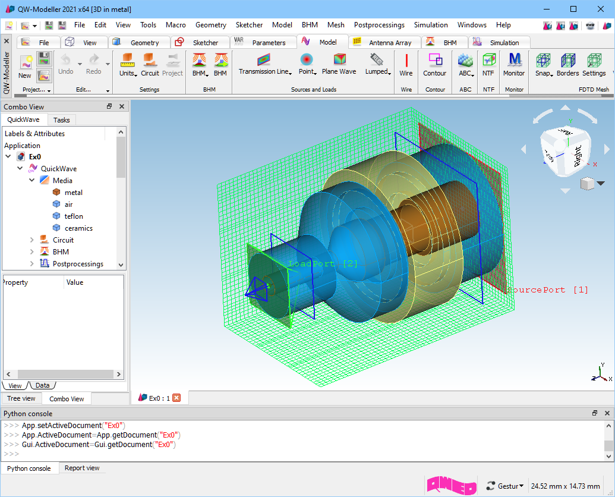Image resolution: width=615 pixels, height=497 pixels.
Task: Rotate view using cube's top arrow
Action: pyautogui.click(x=565, y=108)
